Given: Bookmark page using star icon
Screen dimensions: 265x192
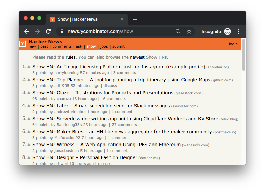Looking at the screenshot, I should click(x=189, y=31).
